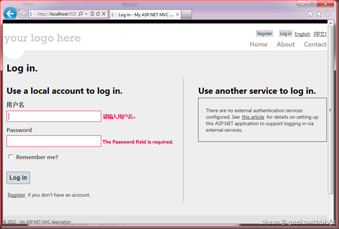
Task: Focus the 用户名 username input field
Action: tap(54, 117)
